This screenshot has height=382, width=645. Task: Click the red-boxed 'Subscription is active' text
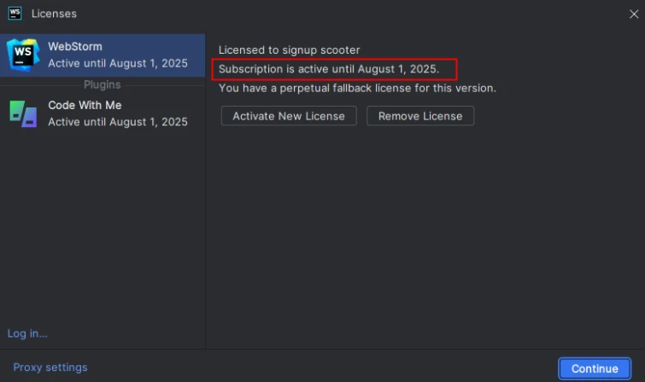329,69
